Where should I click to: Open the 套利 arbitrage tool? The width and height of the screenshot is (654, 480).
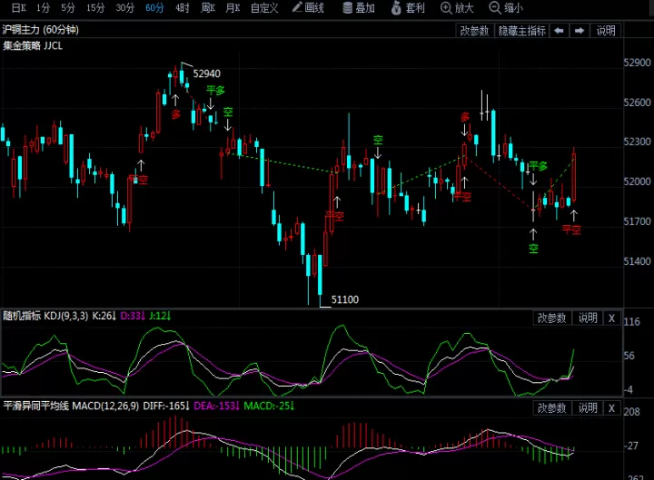(409, 7)
